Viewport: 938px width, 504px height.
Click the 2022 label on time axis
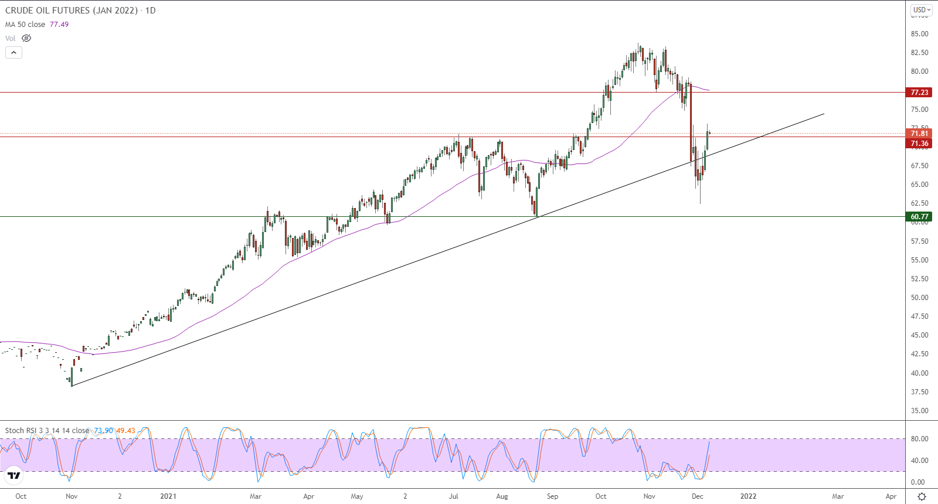coord(748,496)
